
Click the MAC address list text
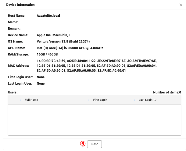tap(97, 65)
